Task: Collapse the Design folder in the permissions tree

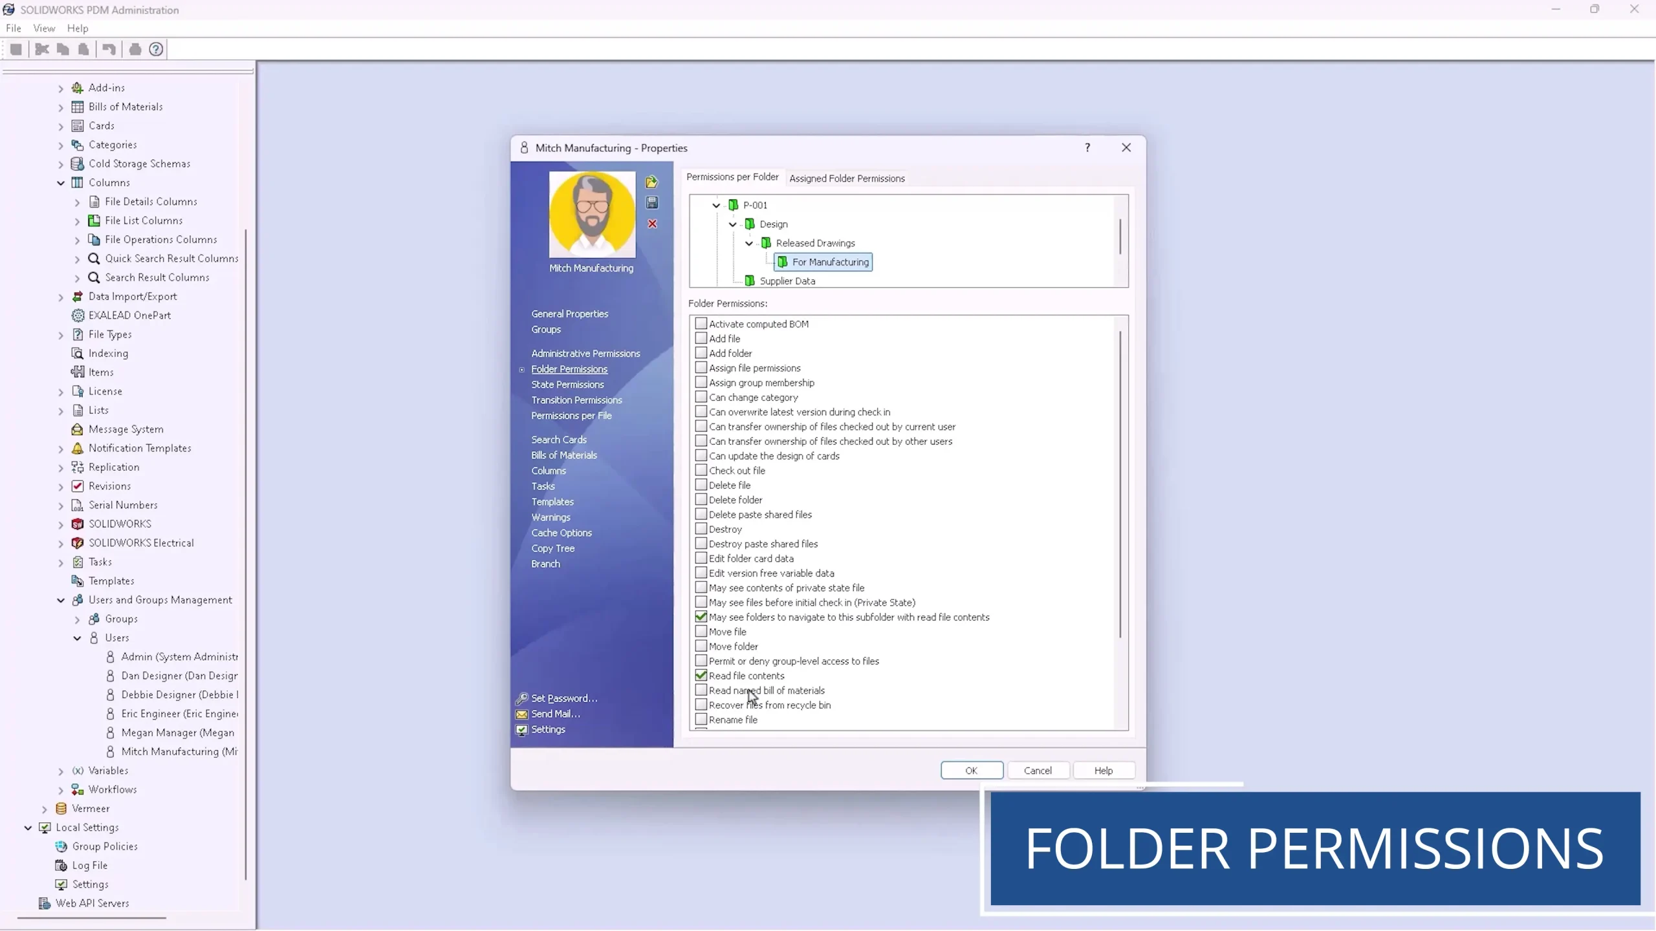Action: [732, 224]
